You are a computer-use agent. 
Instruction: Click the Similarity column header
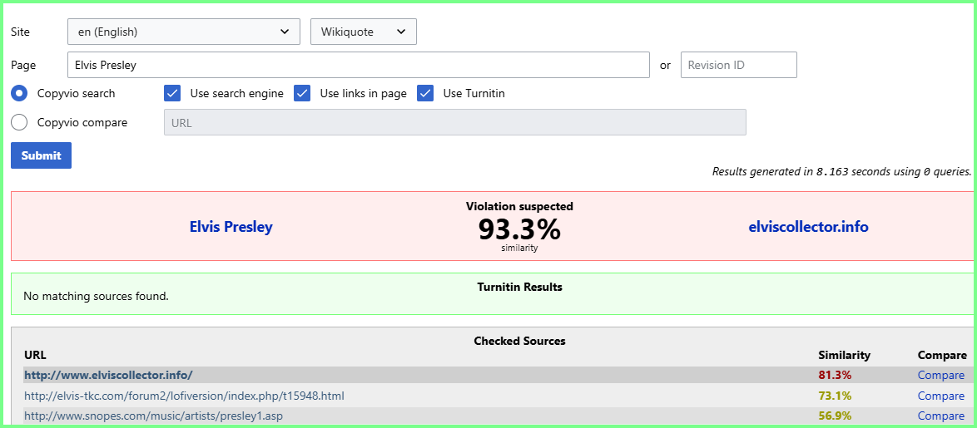845,355
